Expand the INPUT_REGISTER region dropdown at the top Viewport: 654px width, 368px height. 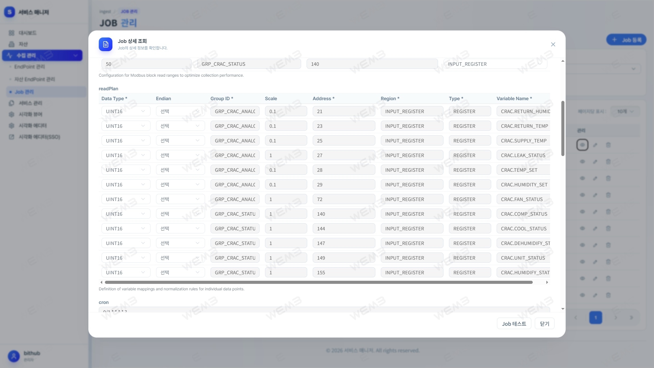pyautogui.click(x=495, y=64)
